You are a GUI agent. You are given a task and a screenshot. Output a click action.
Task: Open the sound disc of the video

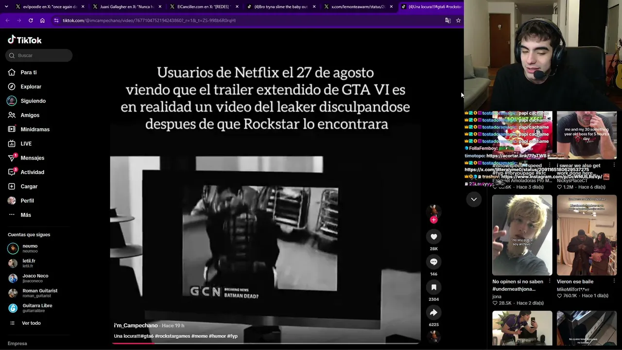click(434, 336)
